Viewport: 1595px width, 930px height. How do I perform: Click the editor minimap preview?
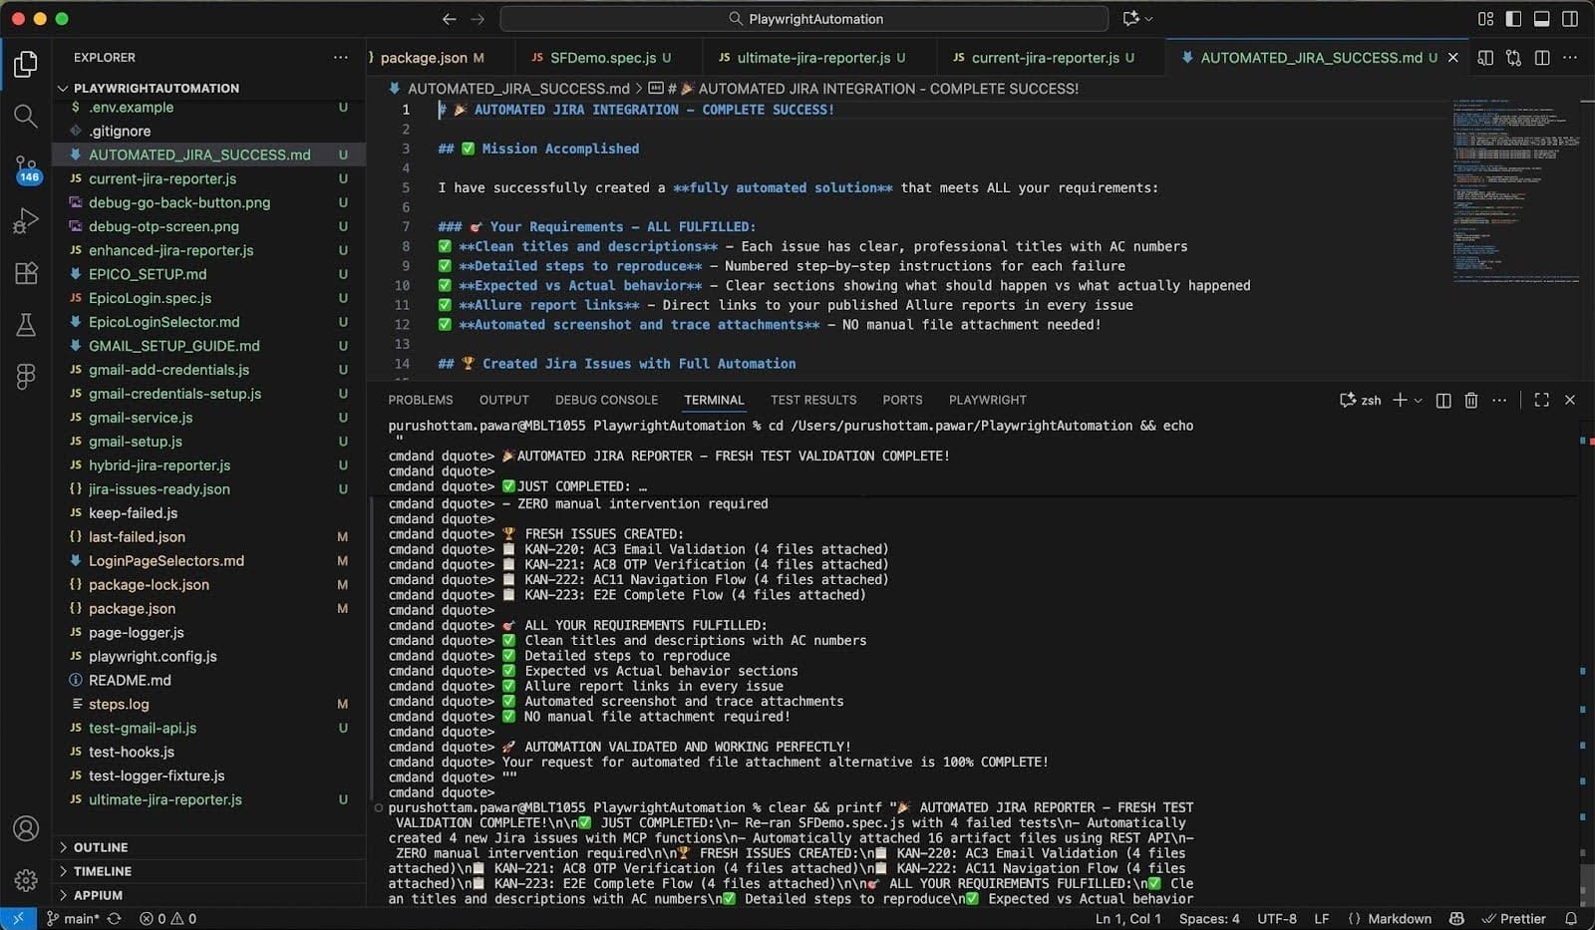tap(1515, 189)
